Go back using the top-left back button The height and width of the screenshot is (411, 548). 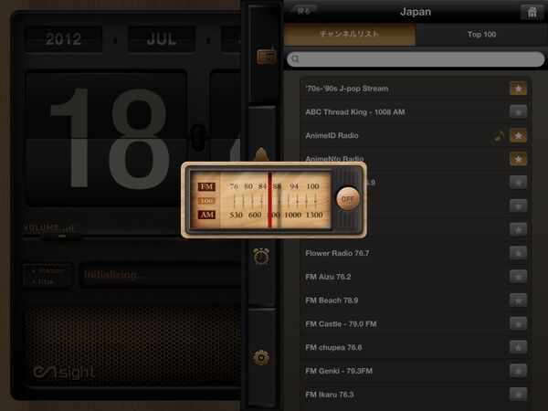pos(303,11)
